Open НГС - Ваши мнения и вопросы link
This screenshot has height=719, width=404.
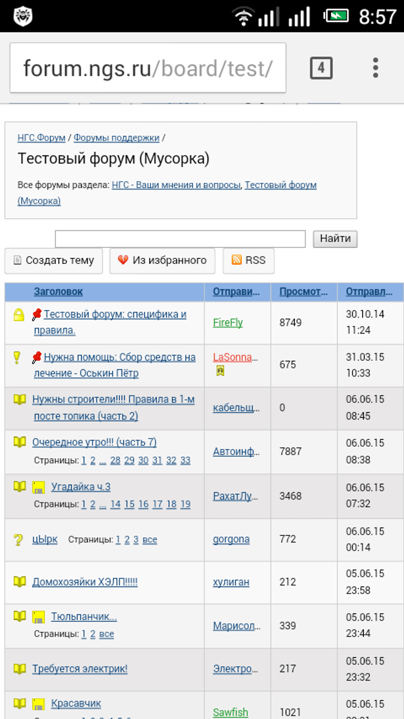click(176, 185)
